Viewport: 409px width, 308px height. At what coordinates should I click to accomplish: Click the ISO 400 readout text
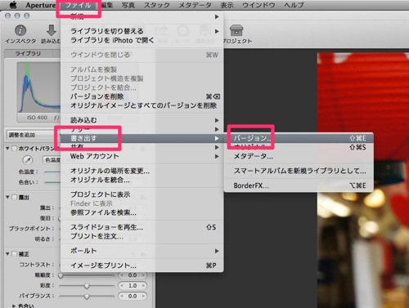(x=37, y=118)
